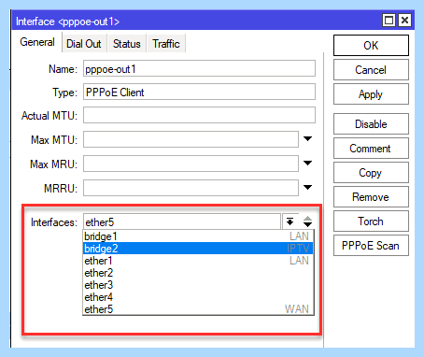This screenshot has height=357, width=424.
Task: Close the Interface pppoe-out1 window
Action: click(404, 21)
